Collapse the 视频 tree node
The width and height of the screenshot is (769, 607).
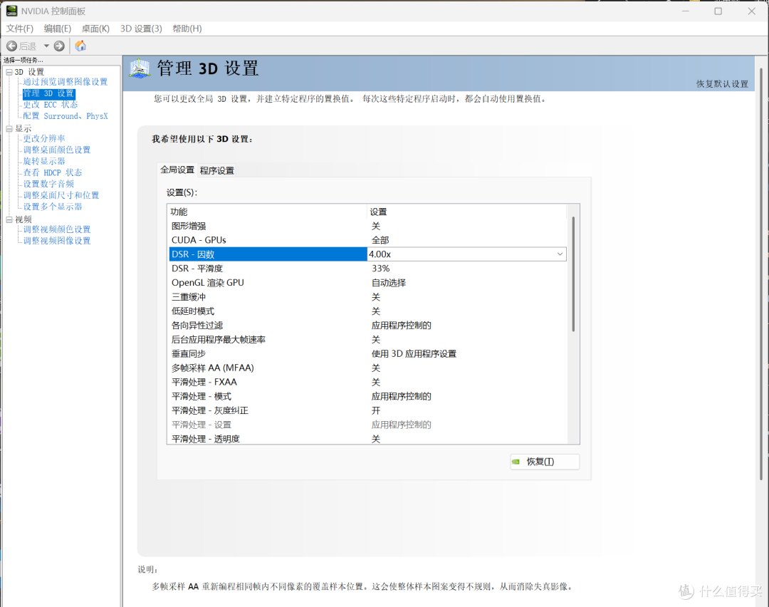(9, 219)
